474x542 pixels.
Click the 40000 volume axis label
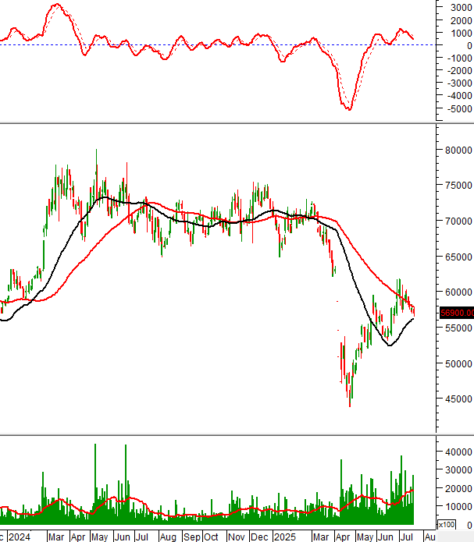[x=458, y=452]
